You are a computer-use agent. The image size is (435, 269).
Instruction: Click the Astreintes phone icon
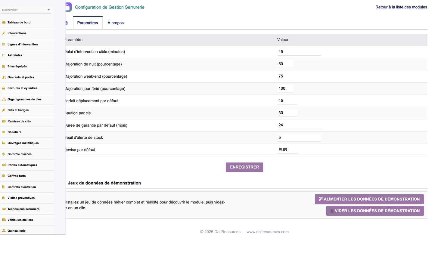pos(4,55)
